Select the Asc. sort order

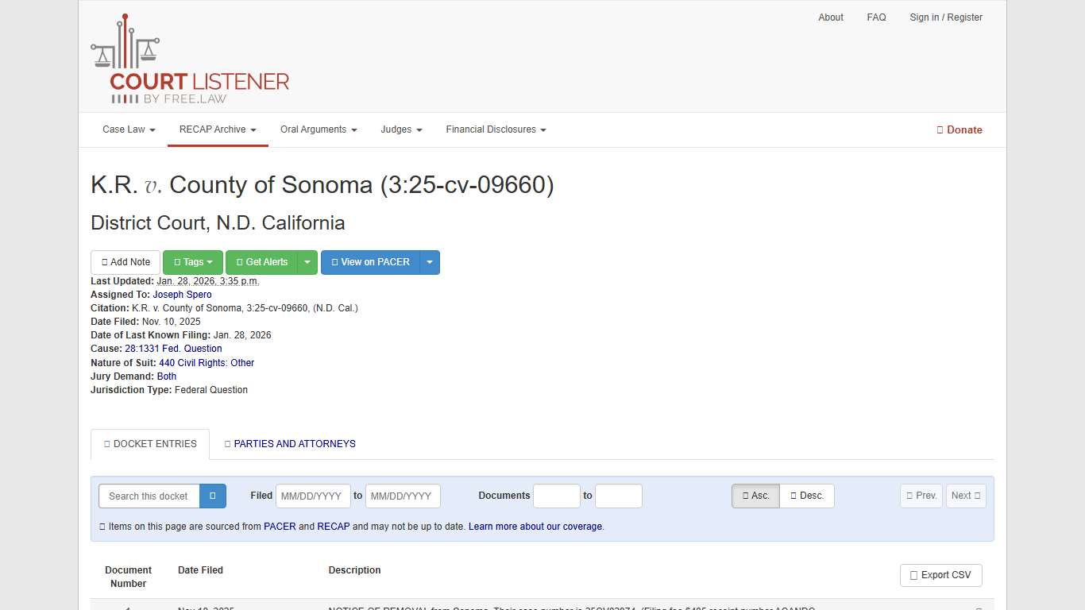click(x=755, y=496)
